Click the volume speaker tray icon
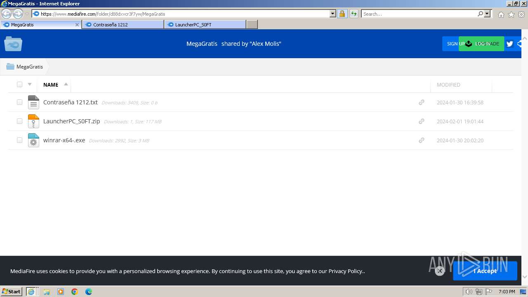Image resolution: width=528 pixels, height=297 pixels. pos(469,292)
